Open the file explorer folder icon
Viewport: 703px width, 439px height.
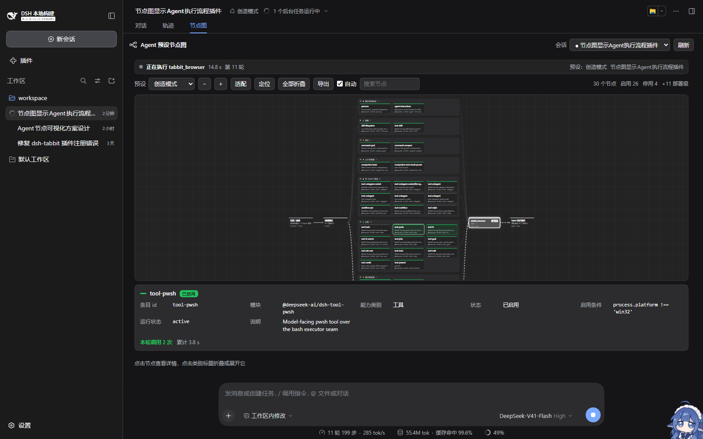point(653,11)
